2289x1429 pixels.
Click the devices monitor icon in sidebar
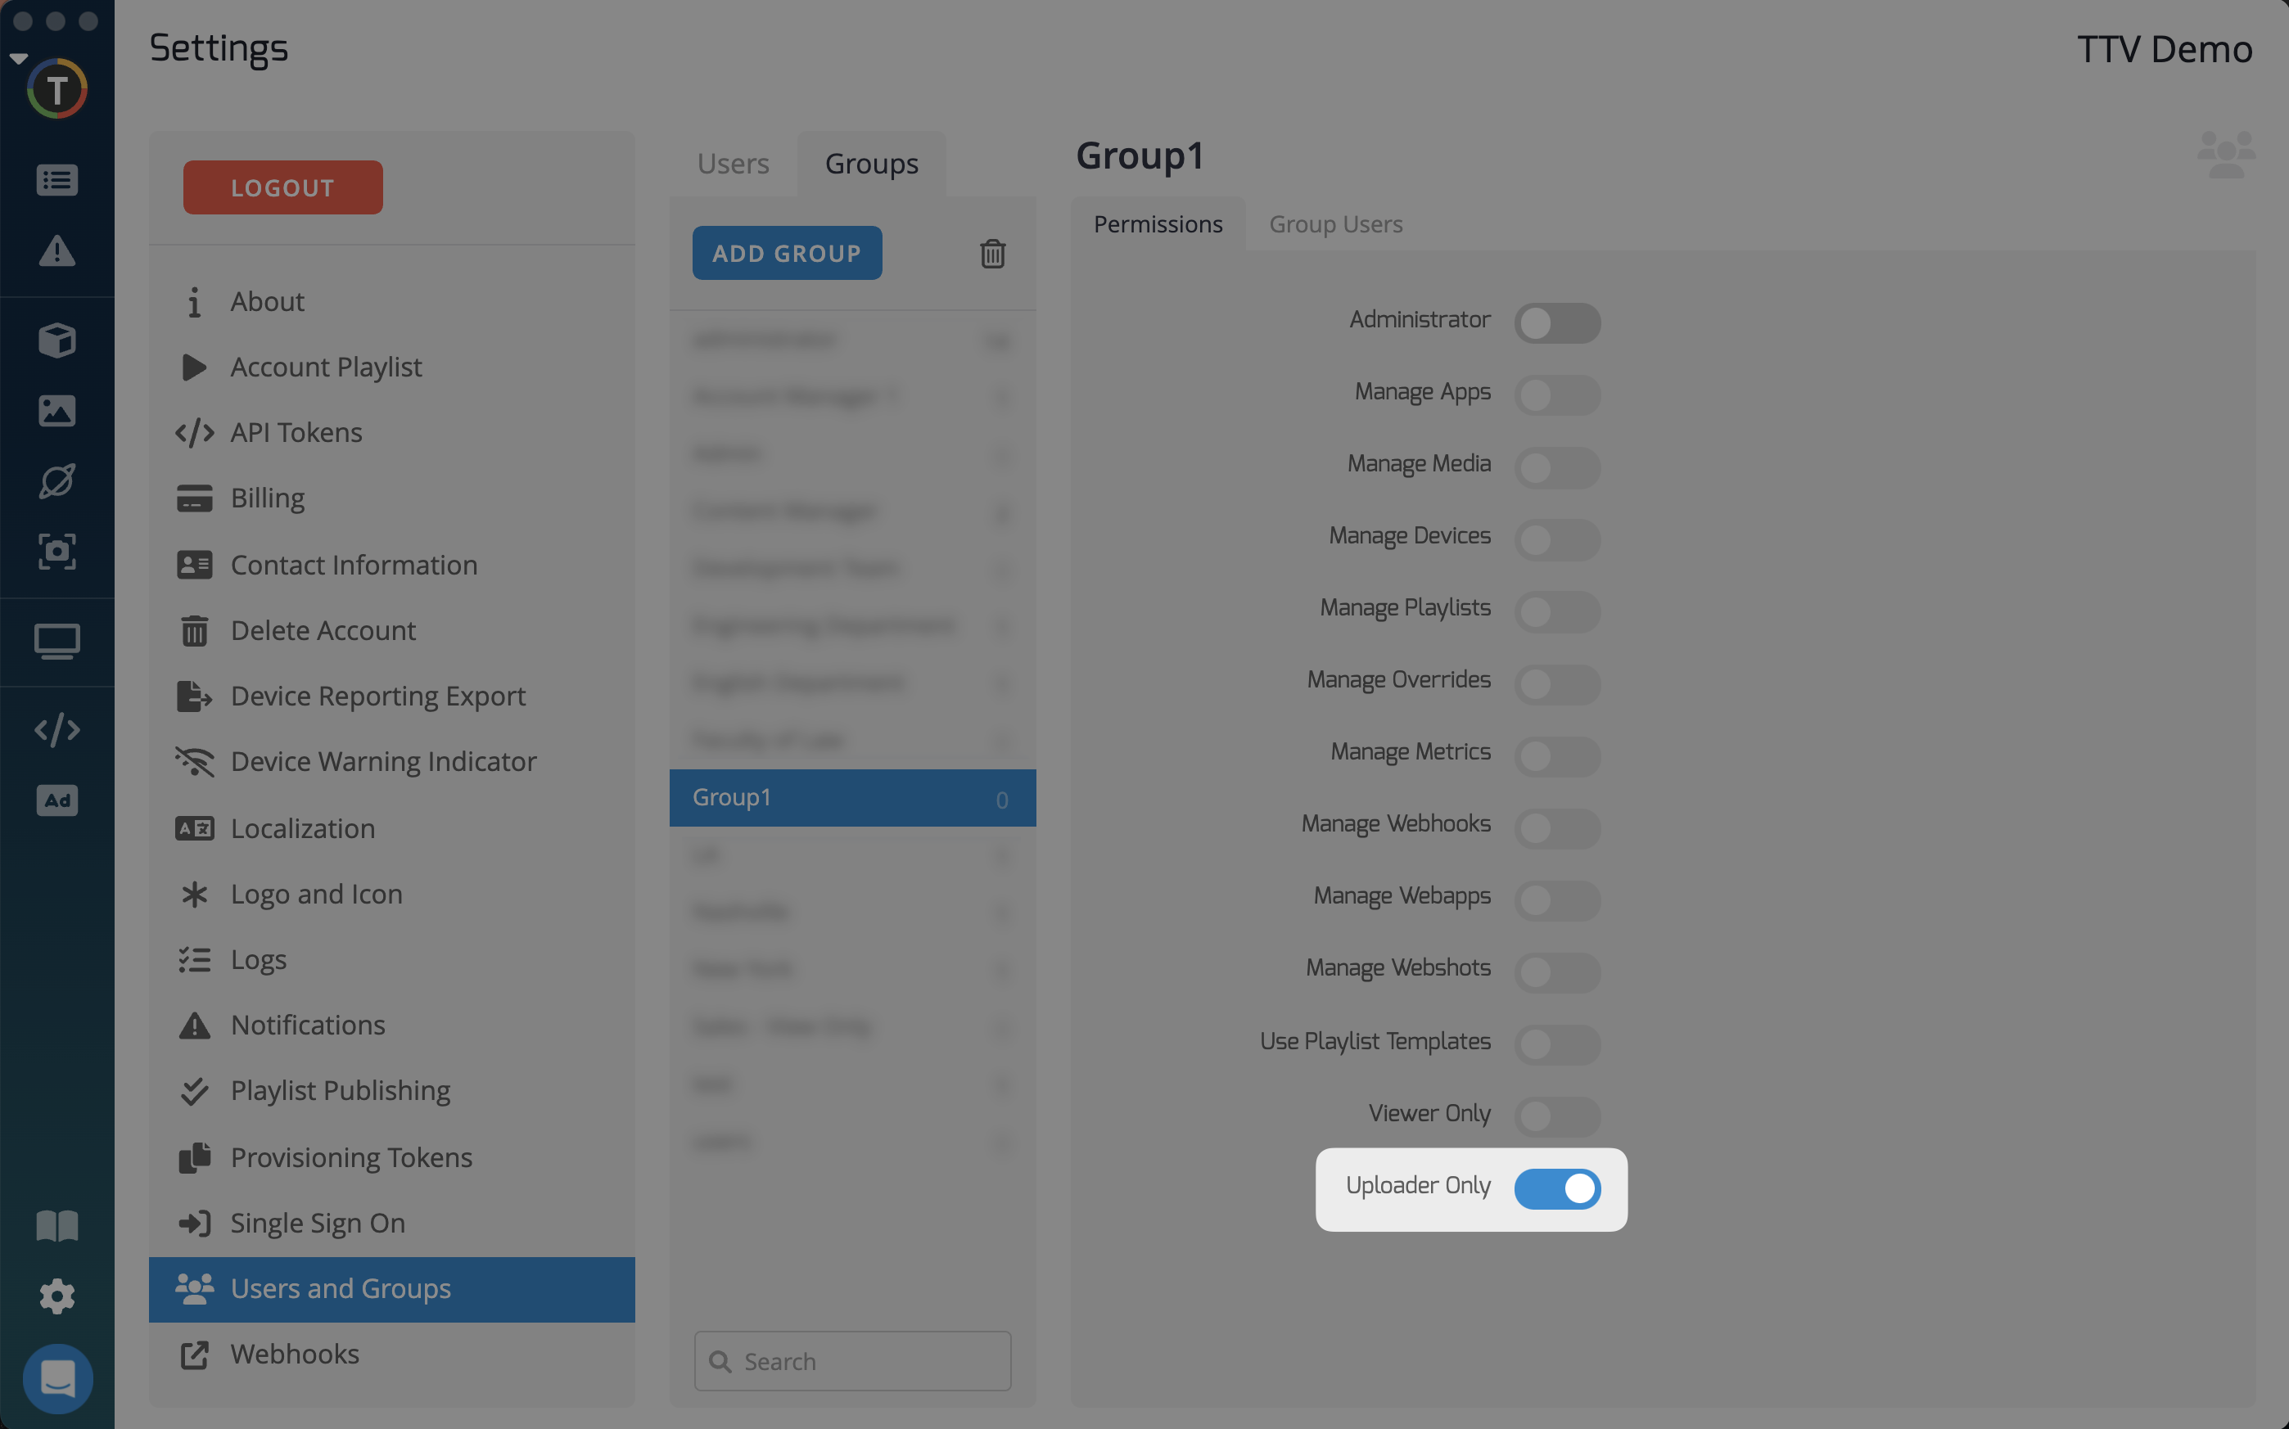tap(56, 642)
